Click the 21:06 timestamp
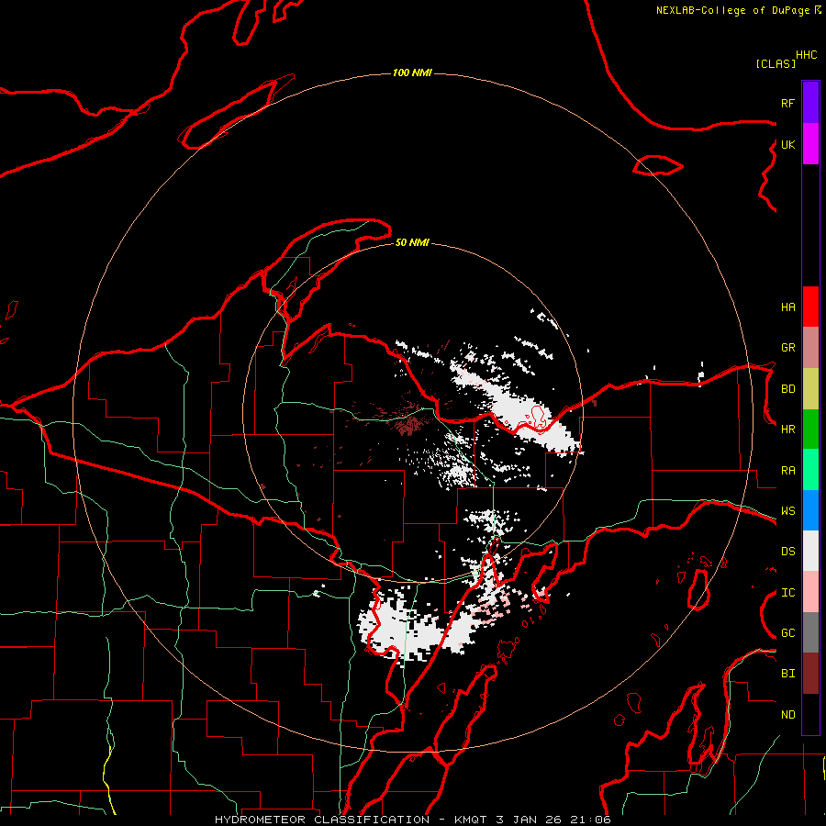 589,820
